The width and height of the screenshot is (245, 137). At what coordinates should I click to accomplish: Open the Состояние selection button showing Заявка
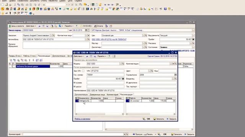[193, 47]
